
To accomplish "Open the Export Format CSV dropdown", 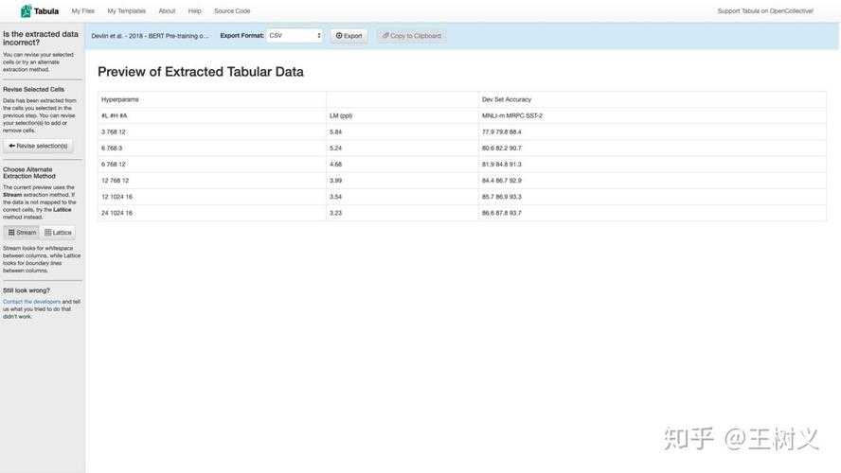I will tap(295, 36).
